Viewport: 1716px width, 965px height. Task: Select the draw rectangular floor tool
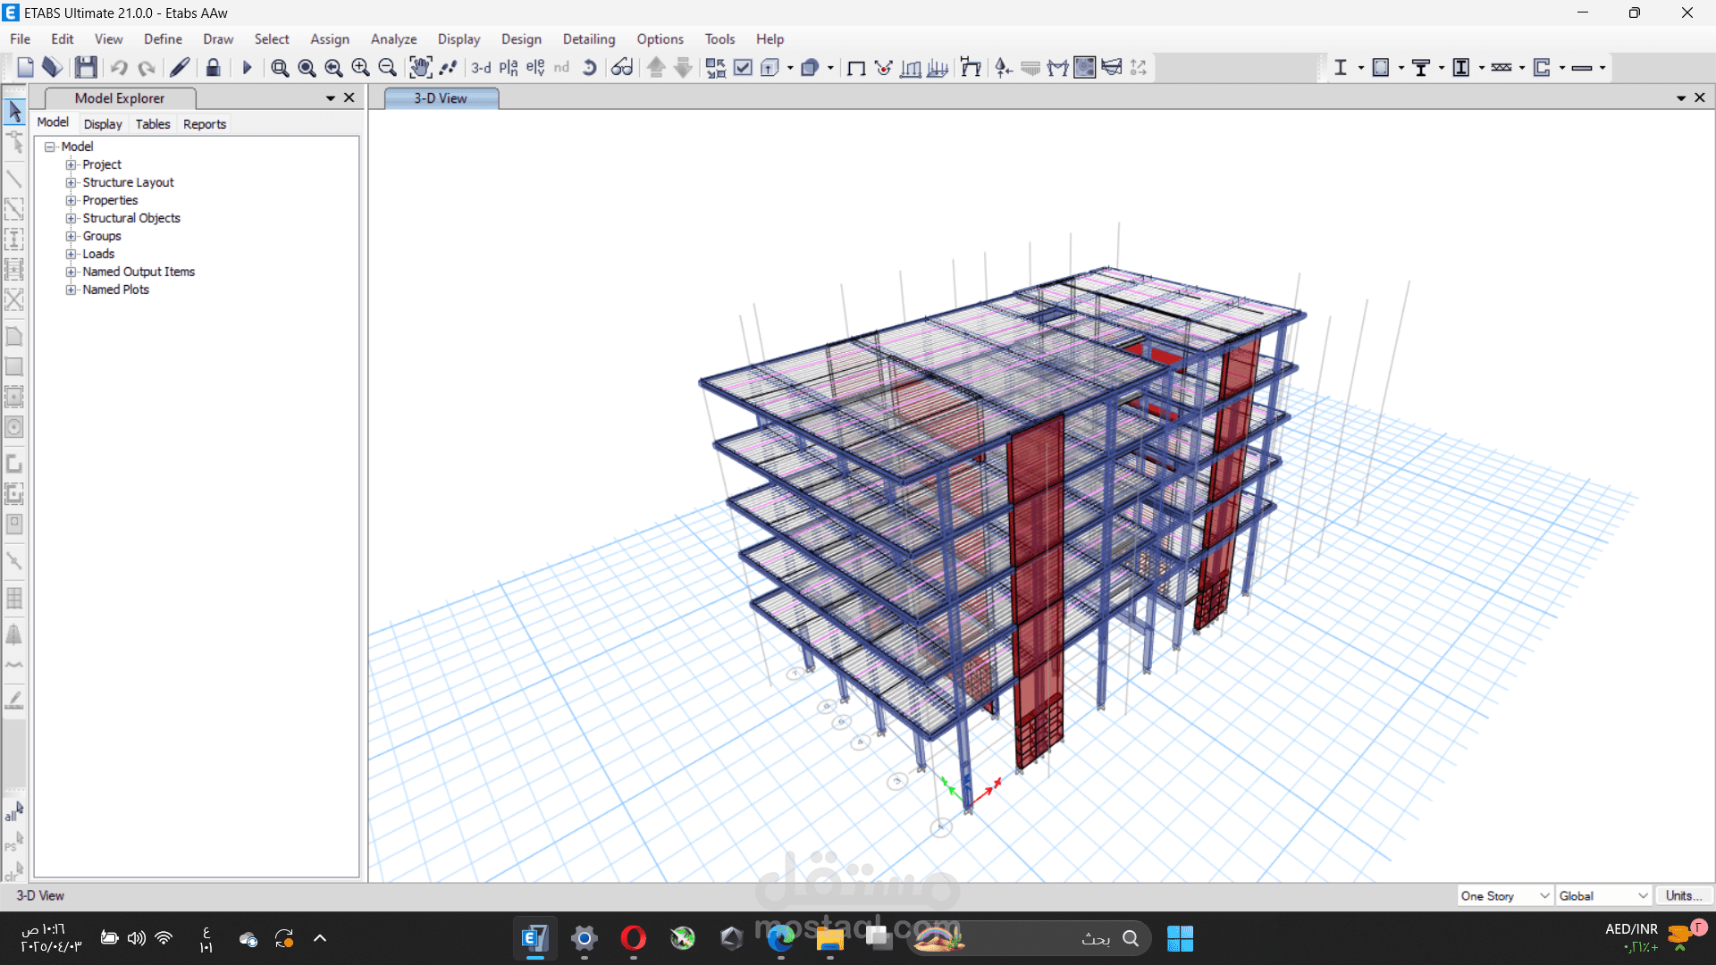coord(14,366)
